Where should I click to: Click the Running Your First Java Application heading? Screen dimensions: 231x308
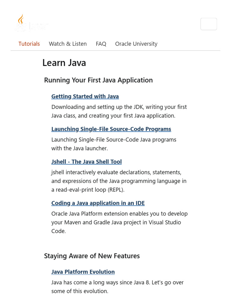click(98, 80)
